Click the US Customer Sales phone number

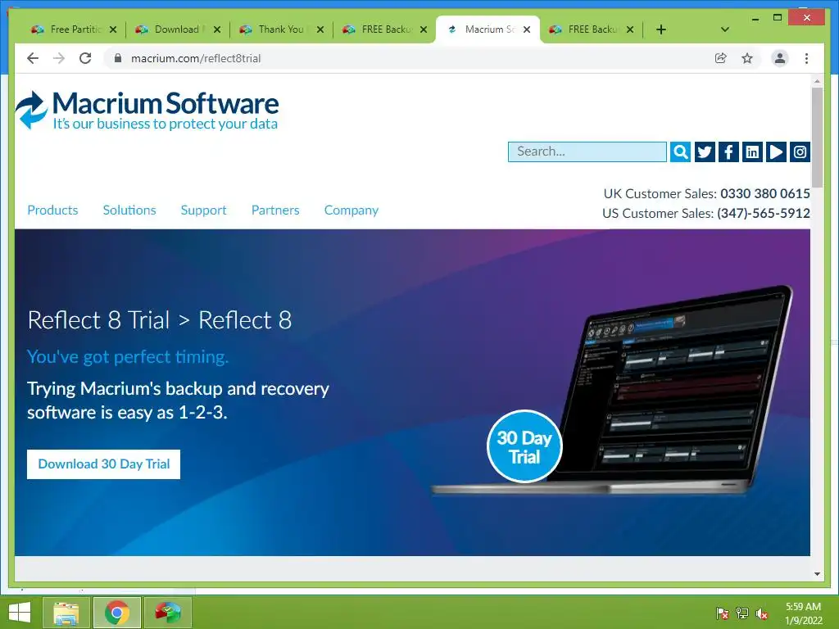click(x=764, y=214)
